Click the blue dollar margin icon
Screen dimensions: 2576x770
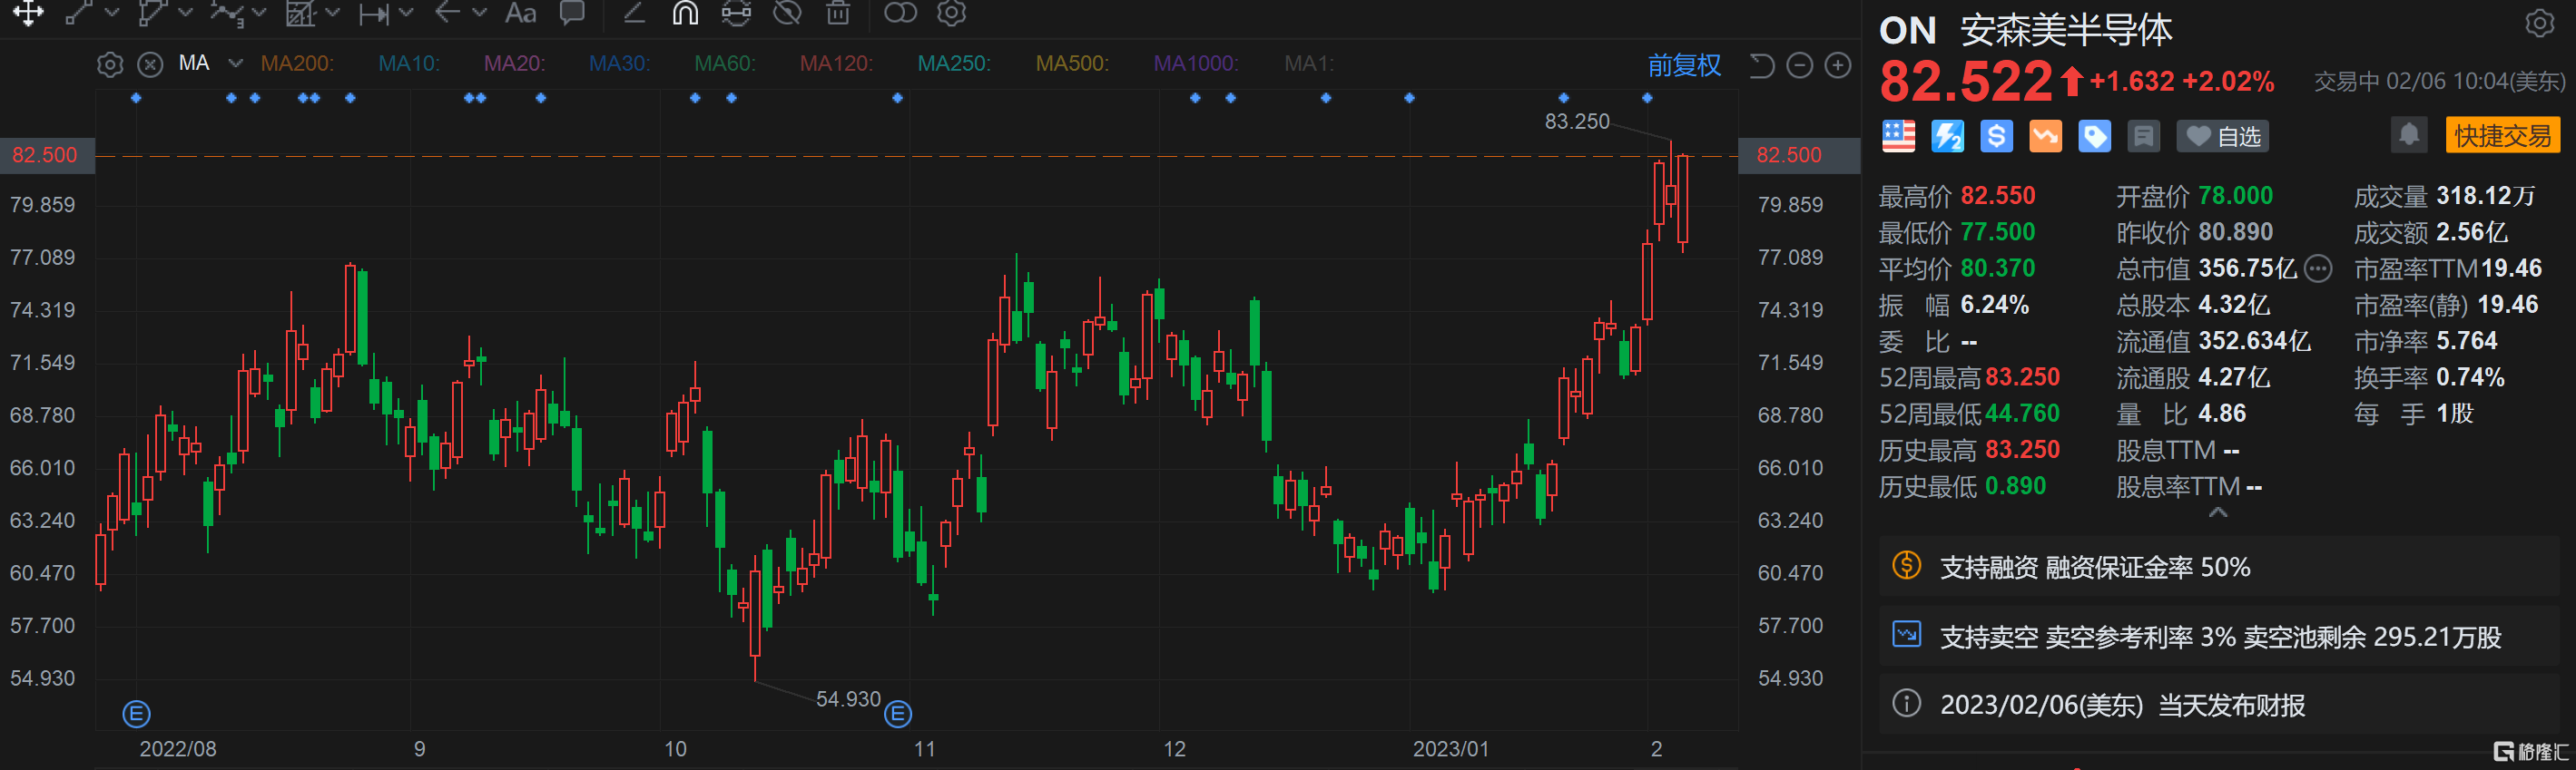(1996, 136)
